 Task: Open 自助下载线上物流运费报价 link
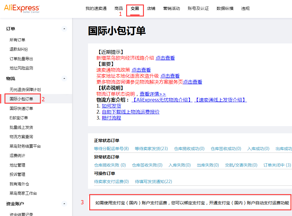click(131, 112)
